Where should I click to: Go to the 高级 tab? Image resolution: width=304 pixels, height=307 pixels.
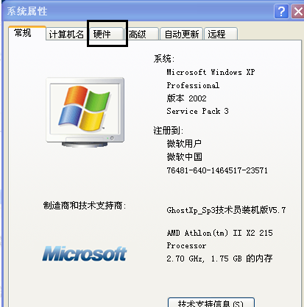(142, 34)
